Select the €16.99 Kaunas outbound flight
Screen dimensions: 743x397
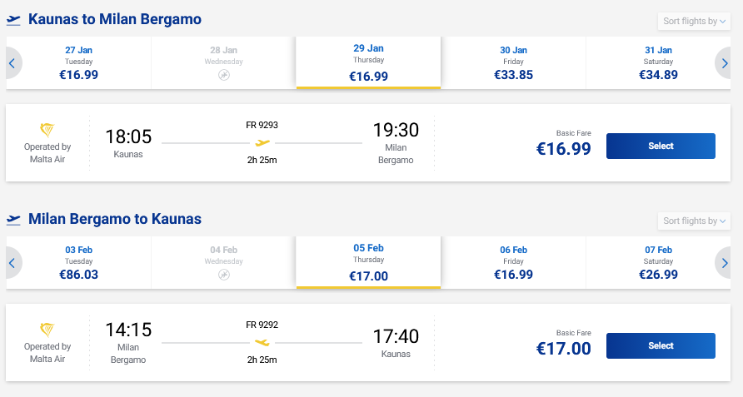661,146
